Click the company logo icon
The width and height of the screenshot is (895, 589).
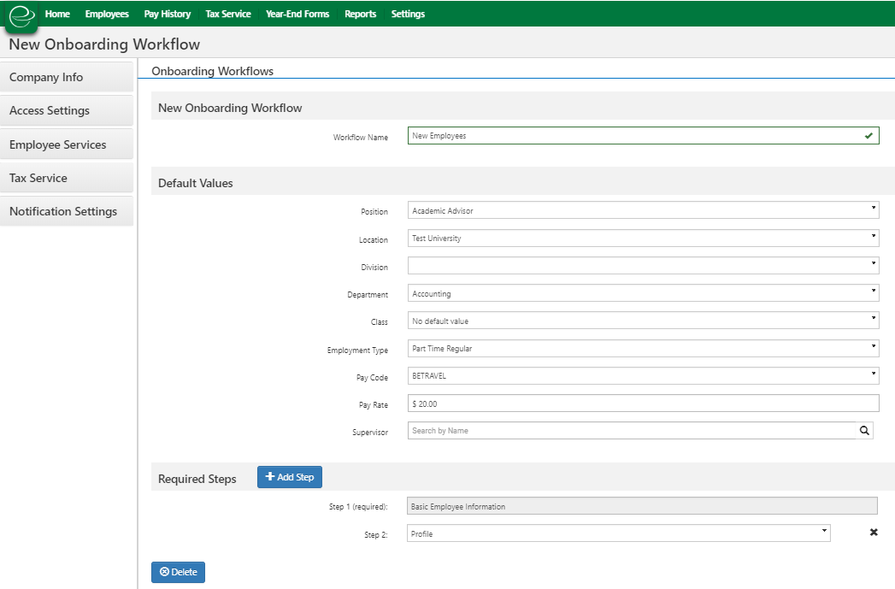(21, 16)
